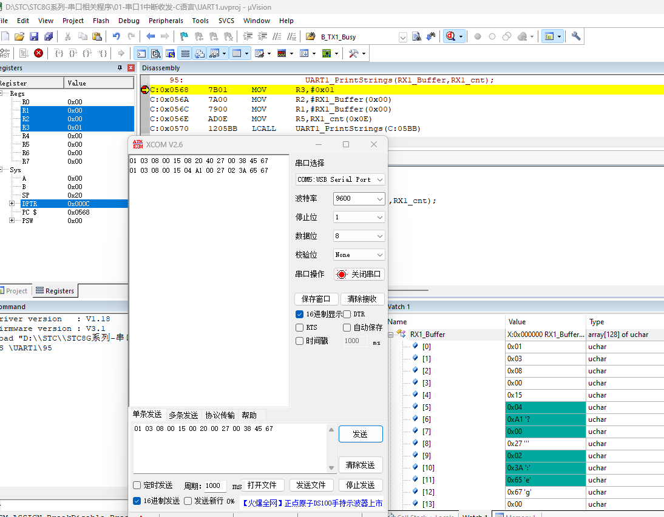Viewport: 664px width, 517px height.
Task: Open the Watch Windows toolbar icon
Action: pos(215,53)
